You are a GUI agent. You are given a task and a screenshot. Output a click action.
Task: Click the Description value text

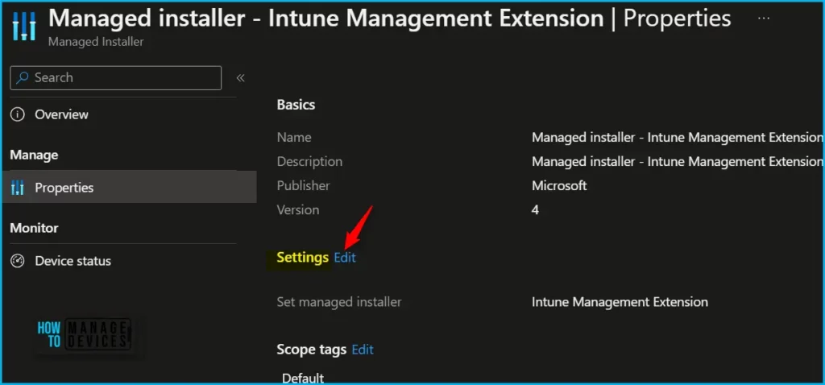coord(677,161)
